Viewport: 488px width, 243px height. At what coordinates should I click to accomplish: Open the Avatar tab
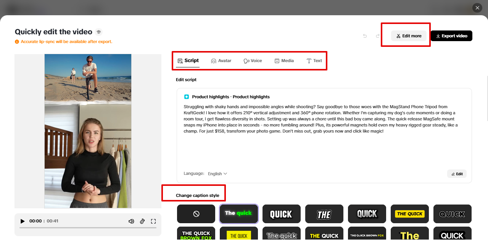(221, 61)
